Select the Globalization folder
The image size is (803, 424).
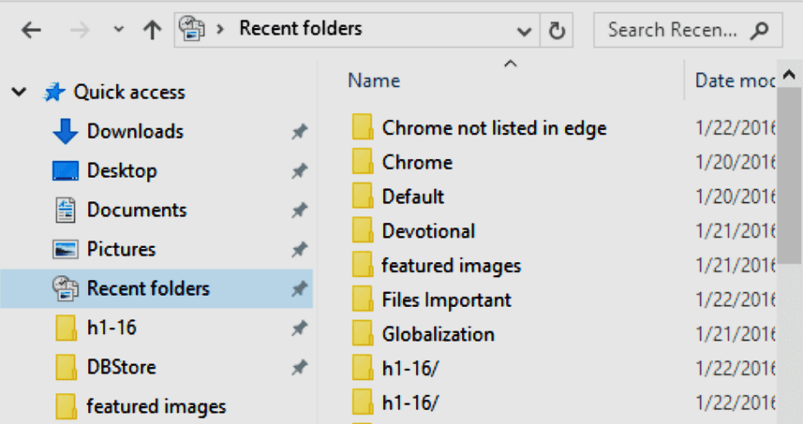438,334
